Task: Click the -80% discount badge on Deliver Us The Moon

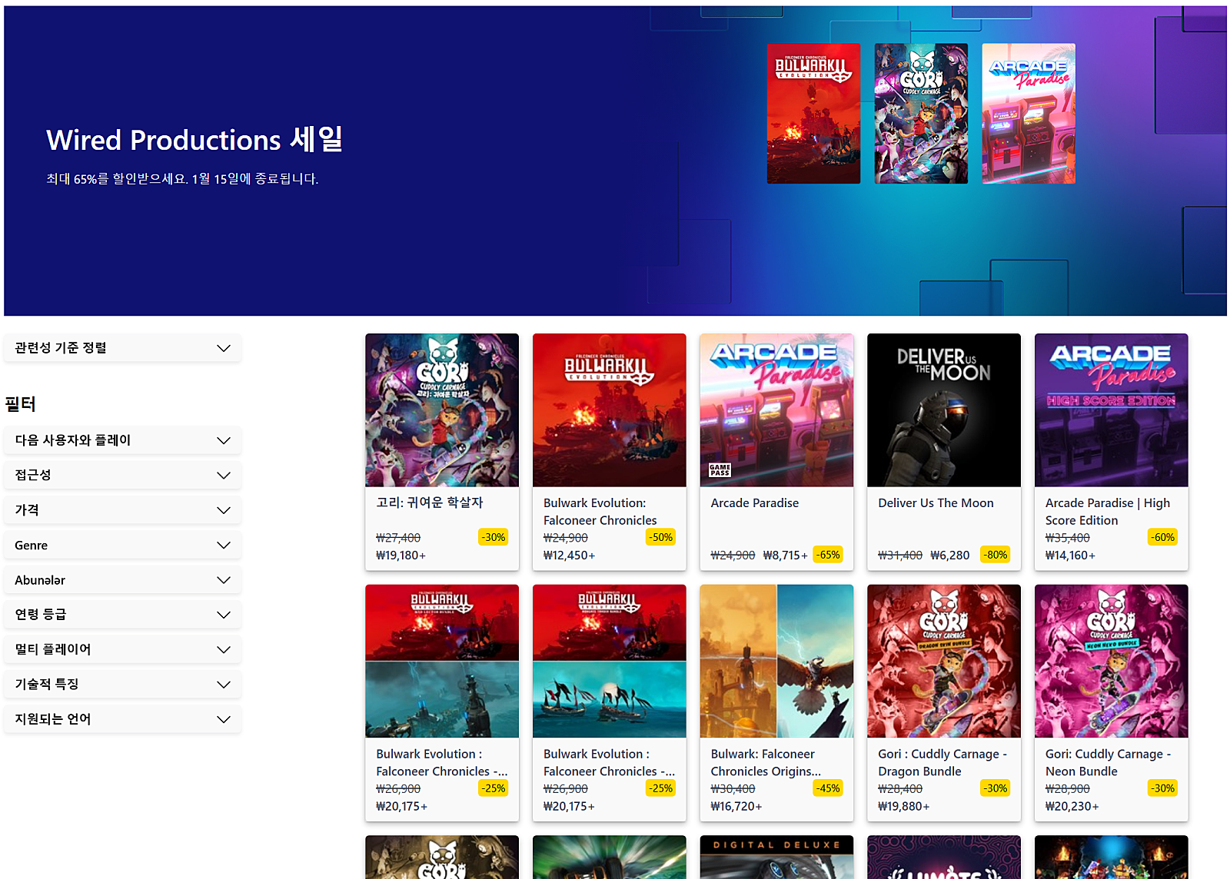Action: point(996,555)
